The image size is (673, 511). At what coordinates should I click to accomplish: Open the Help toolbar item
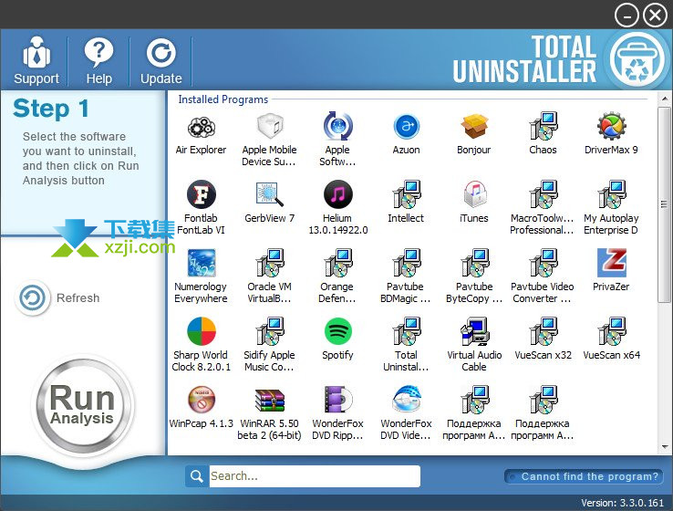point(98,61)
